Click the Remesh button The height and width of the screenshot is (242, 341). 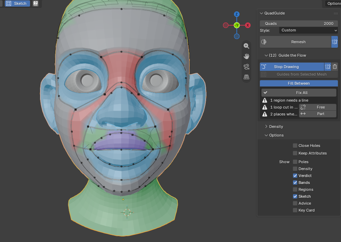click(295, 42)
